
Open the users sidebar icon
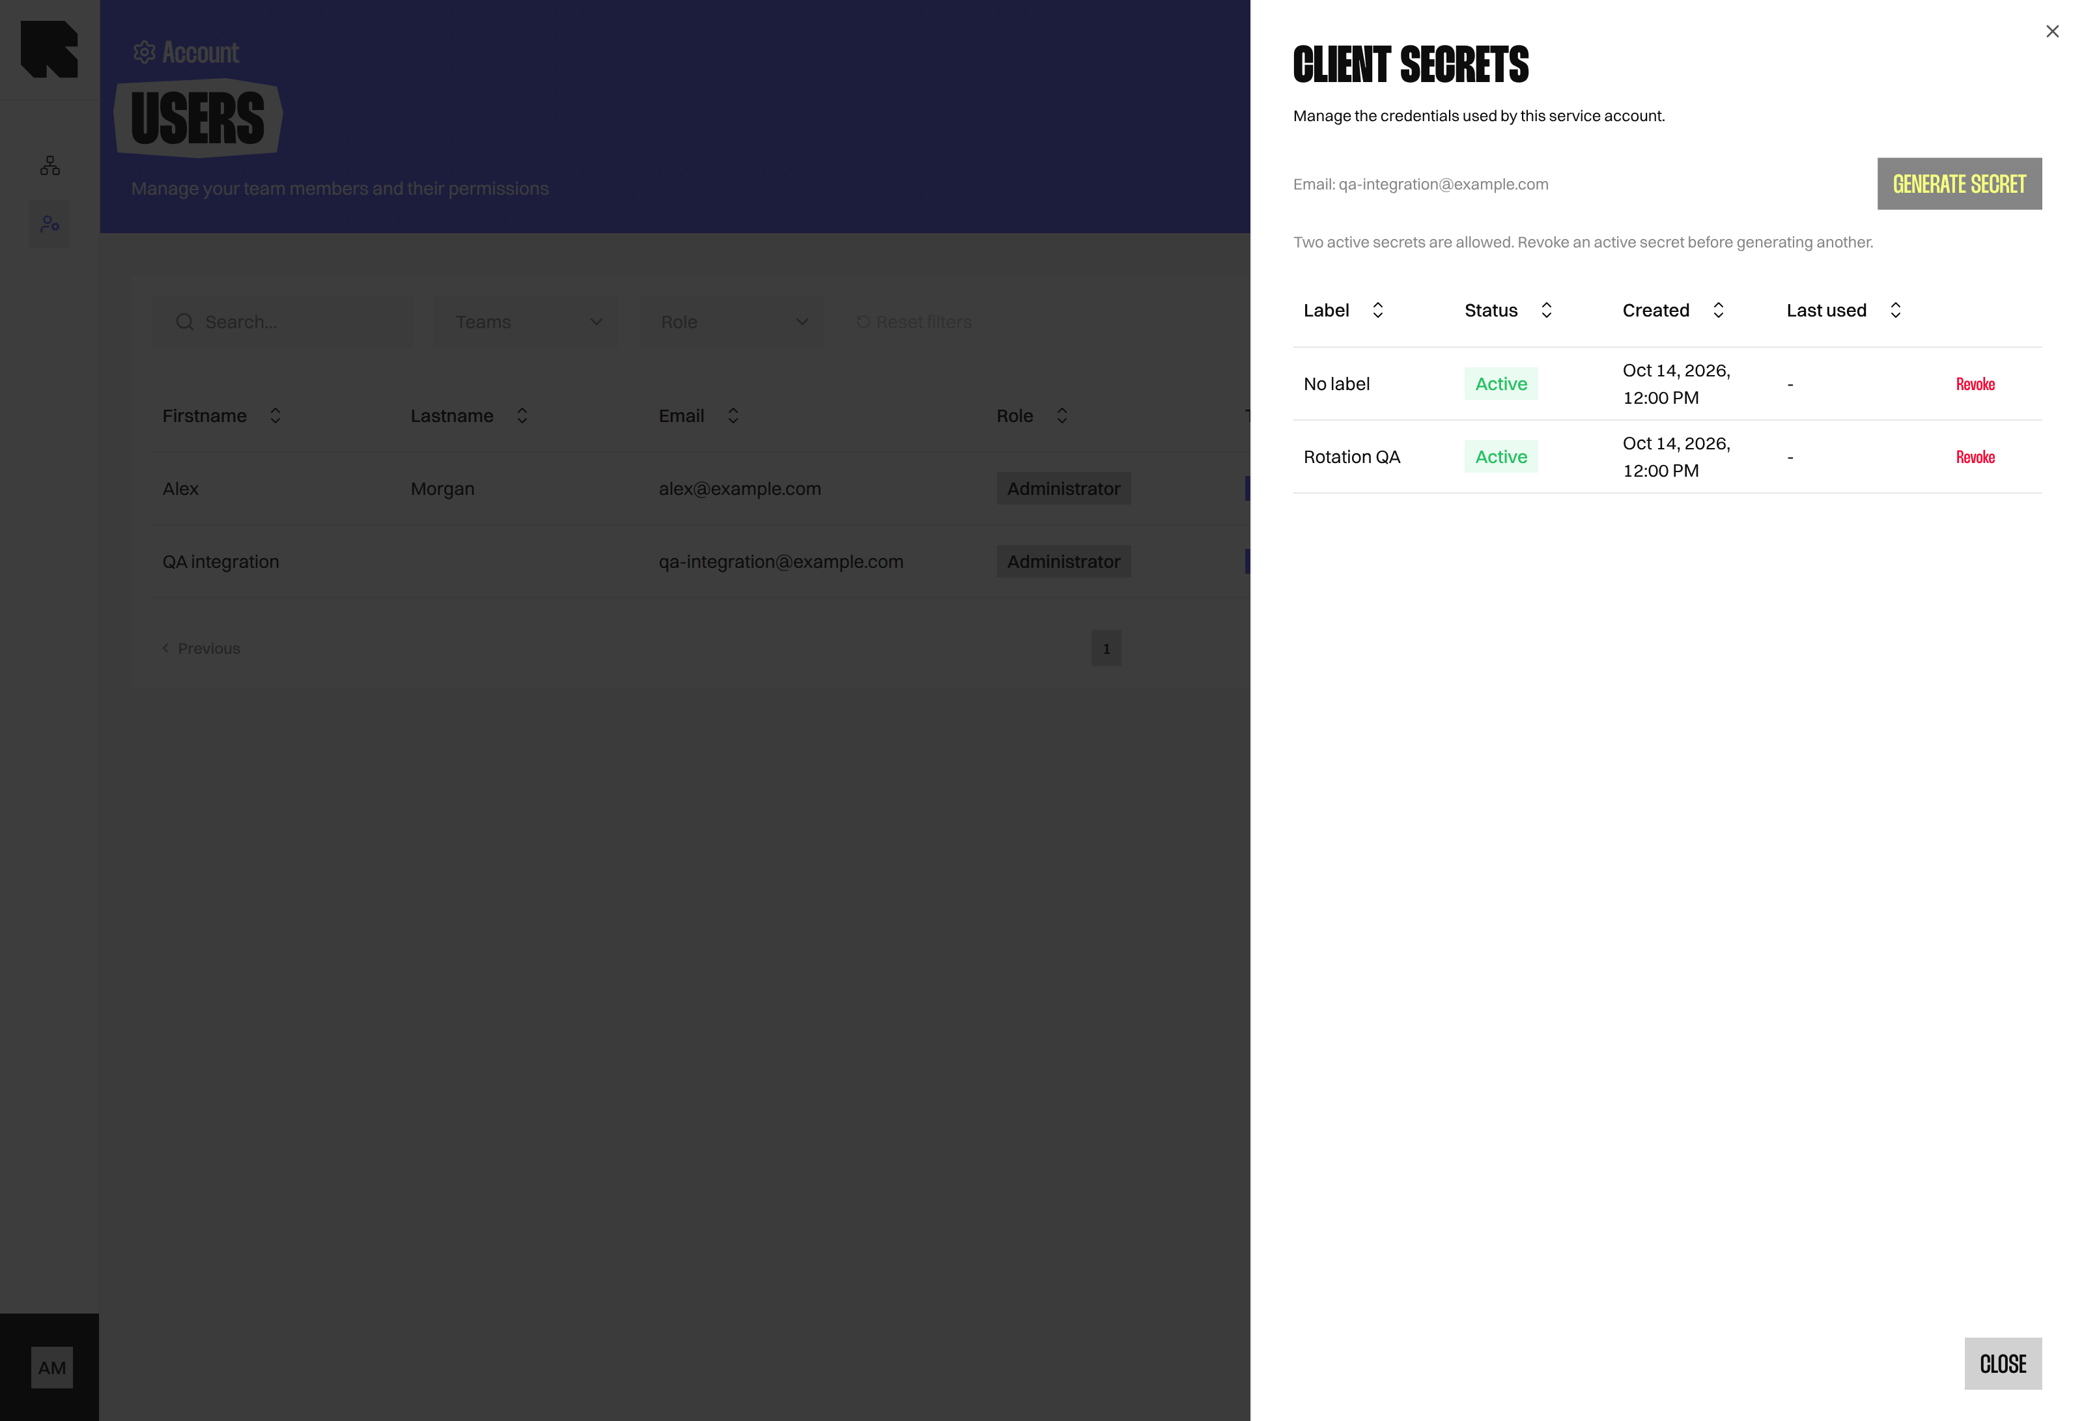(50, 224)
